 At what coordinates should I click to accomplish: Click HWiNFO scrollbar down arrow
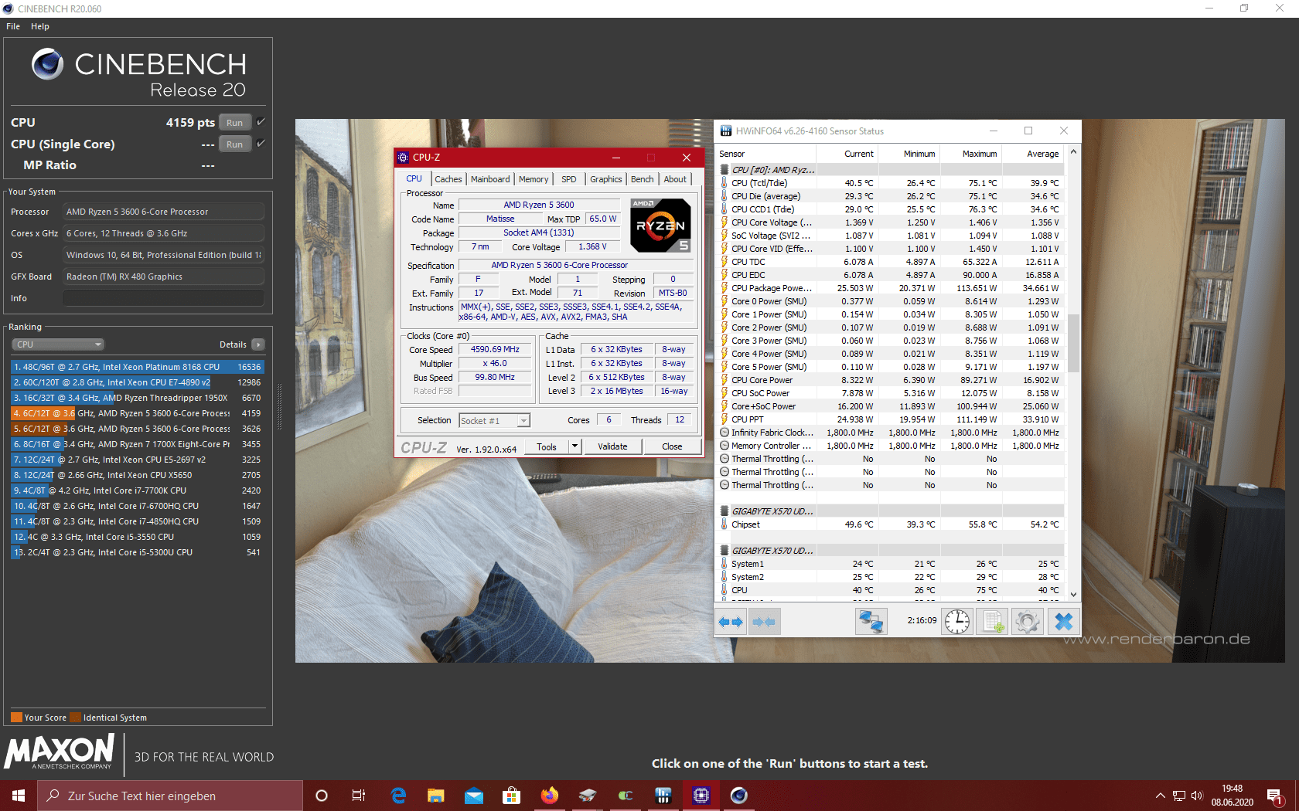tap(1073, 594)
